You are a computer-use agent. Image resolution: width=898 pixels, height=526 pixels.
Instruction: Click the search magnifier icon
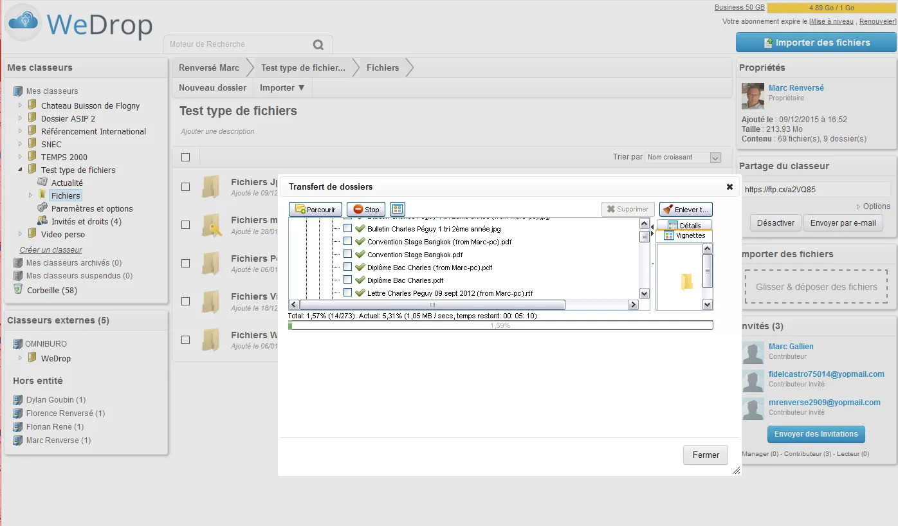(x=318, y=45)
